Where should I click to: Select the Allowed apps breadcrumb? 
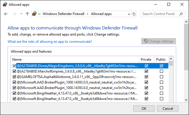tap(101, 14)
